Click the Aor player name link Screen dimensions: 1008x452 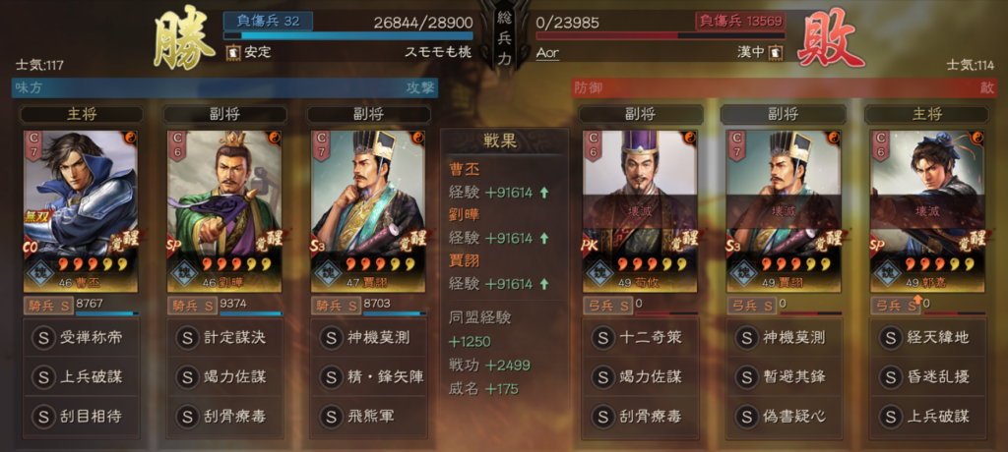click(547, 53)
